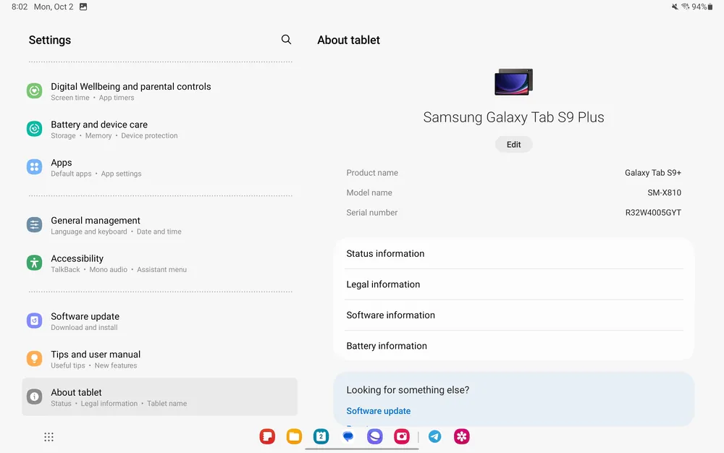Viewport: 724px width, 453px height.
Task: Open the Settings search magnifier
Action: pos(286,40)
